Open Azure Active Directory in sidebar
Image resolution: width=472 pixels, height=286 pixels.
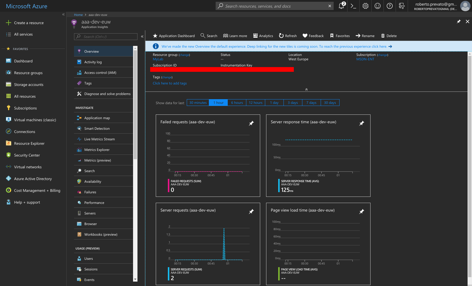tap(33, 179)
